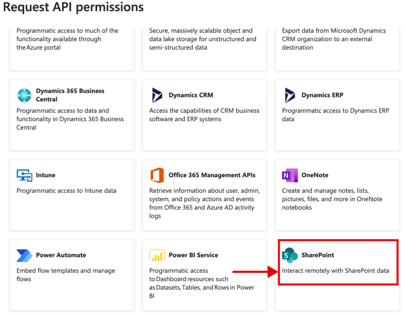This screenshot has height=315, width=406.
Task: Click the Power Automate logo icon
Action: 25,255
